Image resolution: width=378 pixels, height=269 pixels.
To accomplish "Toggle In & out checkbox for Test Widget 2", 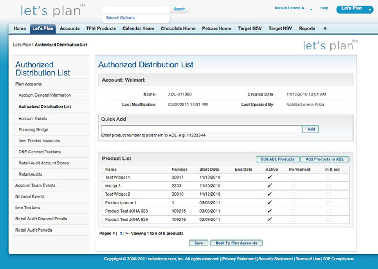I will [x=328, y=194].
